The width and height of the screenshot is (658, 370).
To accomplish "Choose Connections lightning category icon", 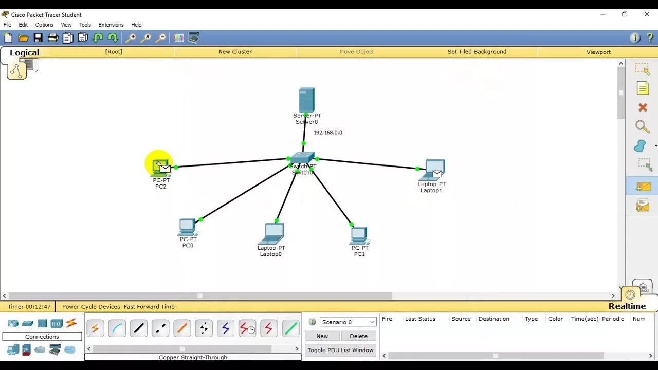I will pos(71,323).
